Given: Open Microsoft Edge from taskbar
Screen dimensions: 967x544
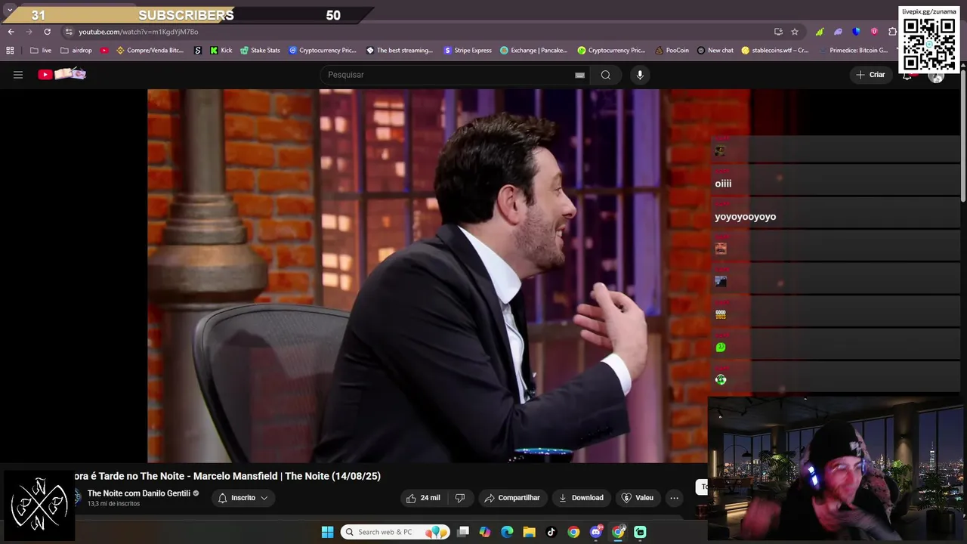Looking at the screenshot, I should coord(507,532).
